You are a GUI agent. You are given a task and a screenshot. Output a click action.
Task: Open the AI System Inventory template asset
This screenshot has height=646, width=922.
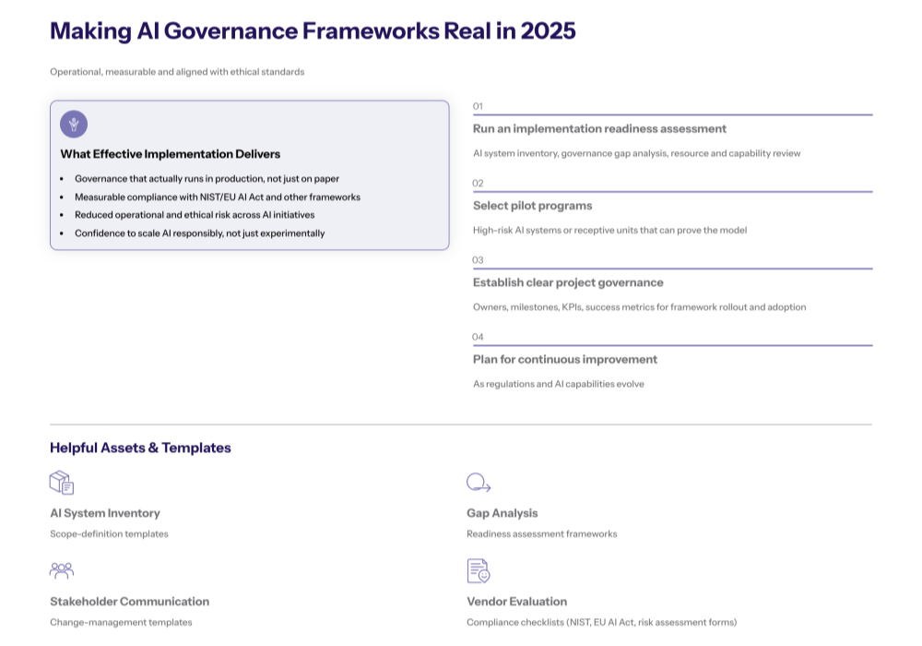click(x=105, y=513)
